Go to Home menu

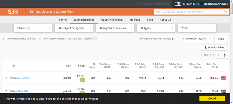[63, 20]
